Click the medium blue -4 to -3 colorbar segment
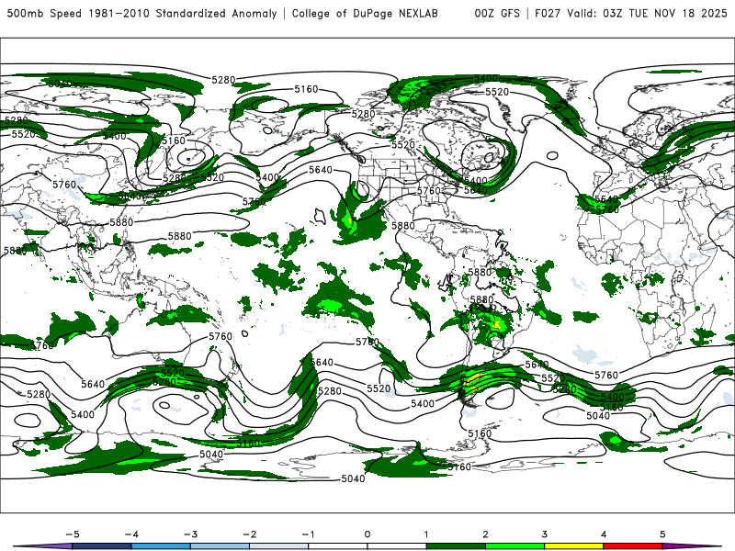The width and height of the screenshot is (735, 551). (161, 546)
